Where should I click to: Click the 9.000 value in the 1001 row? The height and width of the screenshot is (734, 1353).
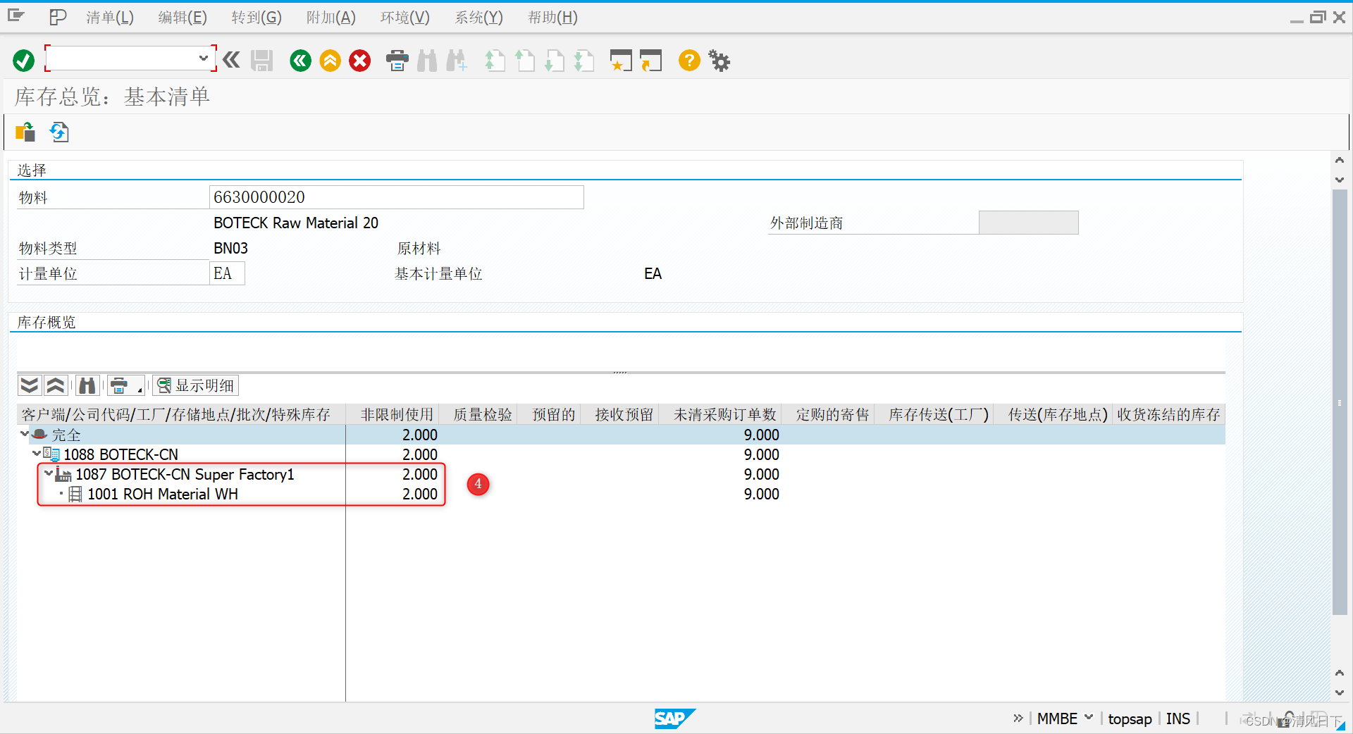[762, 494]
